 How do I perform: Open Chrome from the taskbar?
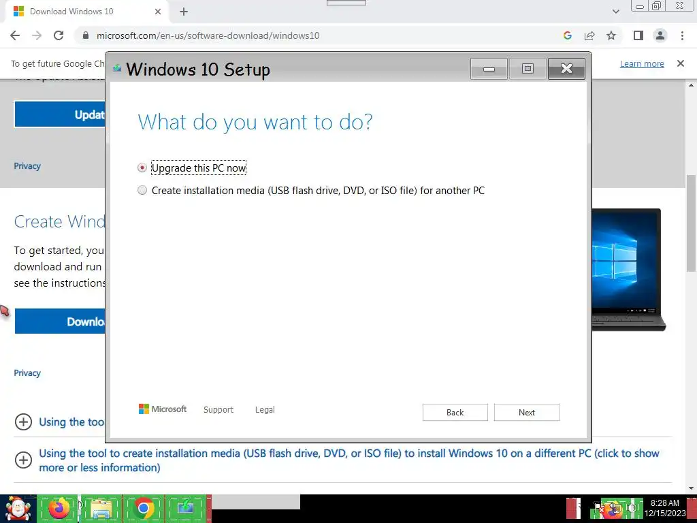[x=144, y=509]
